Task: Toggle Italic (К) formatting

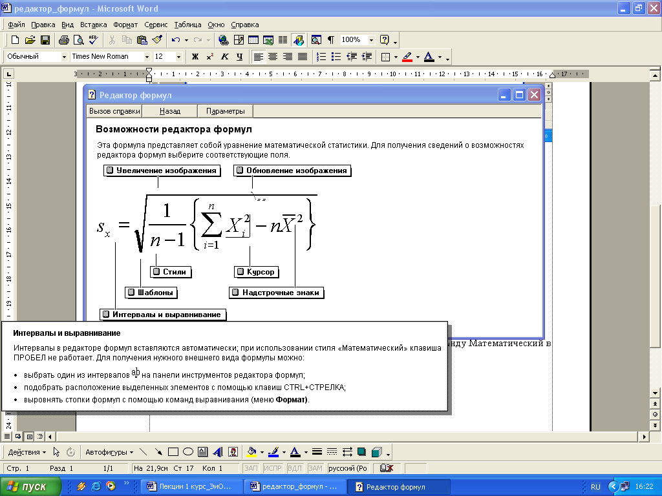Action: click(225, 57)
